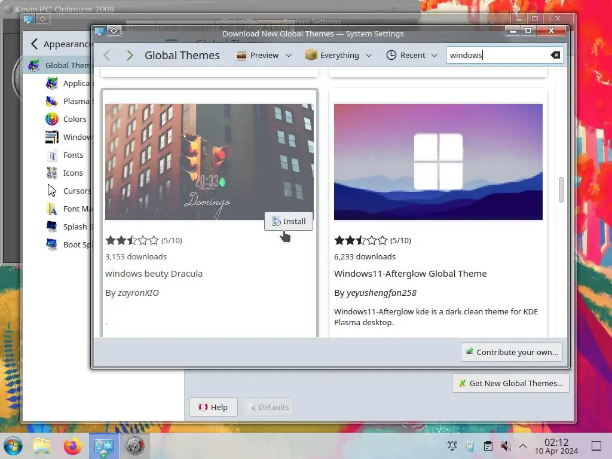Click Windows11-Afterglow Global Theme title
This screenshot has width=612, height=459.
click(x=410, y=274)
